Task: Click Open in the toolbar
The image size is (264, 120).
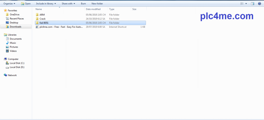Action: click(26, 4)
